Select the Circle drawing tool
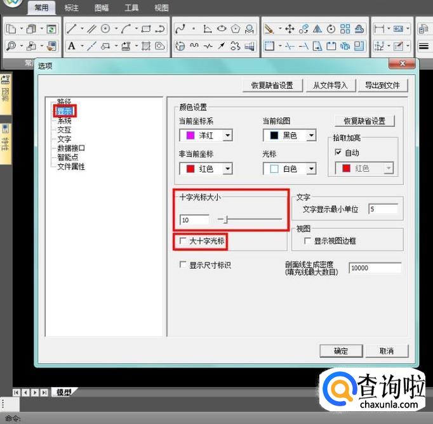Image resolution: width=433 pixels, height=424 pixels. 105,29
